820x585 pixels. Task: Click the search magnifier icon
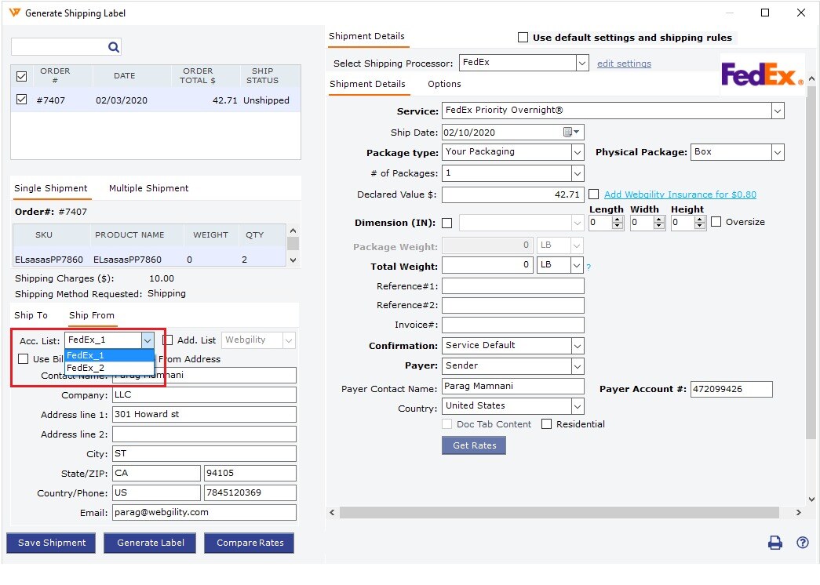114,47
